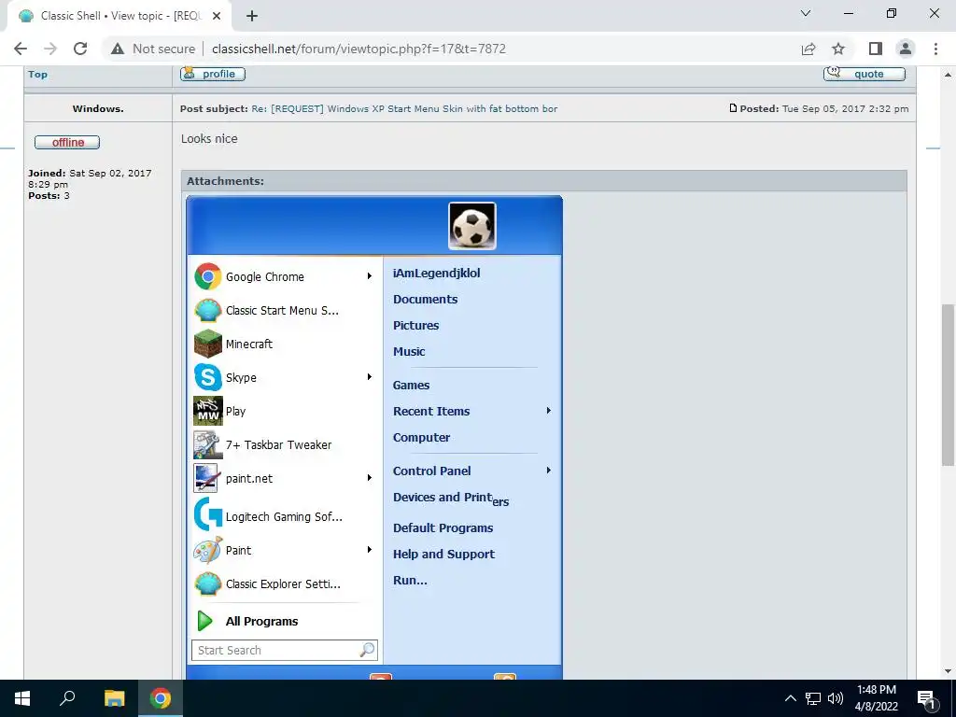Click the magnifier icon in Start Search
Viewport: 956px width, 717px height.
(x=367, y=650)
